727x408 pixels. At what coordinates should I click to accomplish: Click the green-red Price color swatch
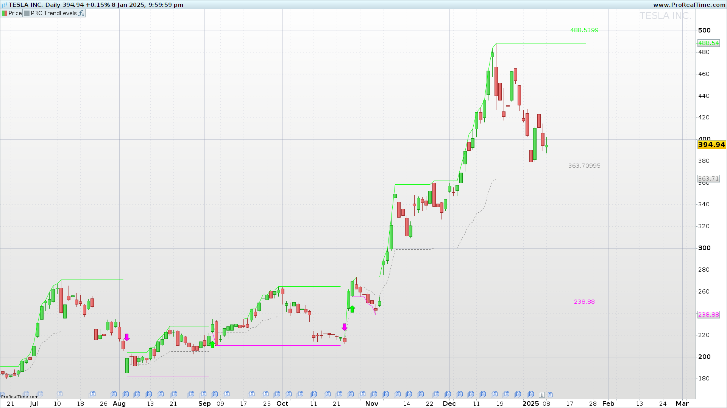(x=5, y=13)
